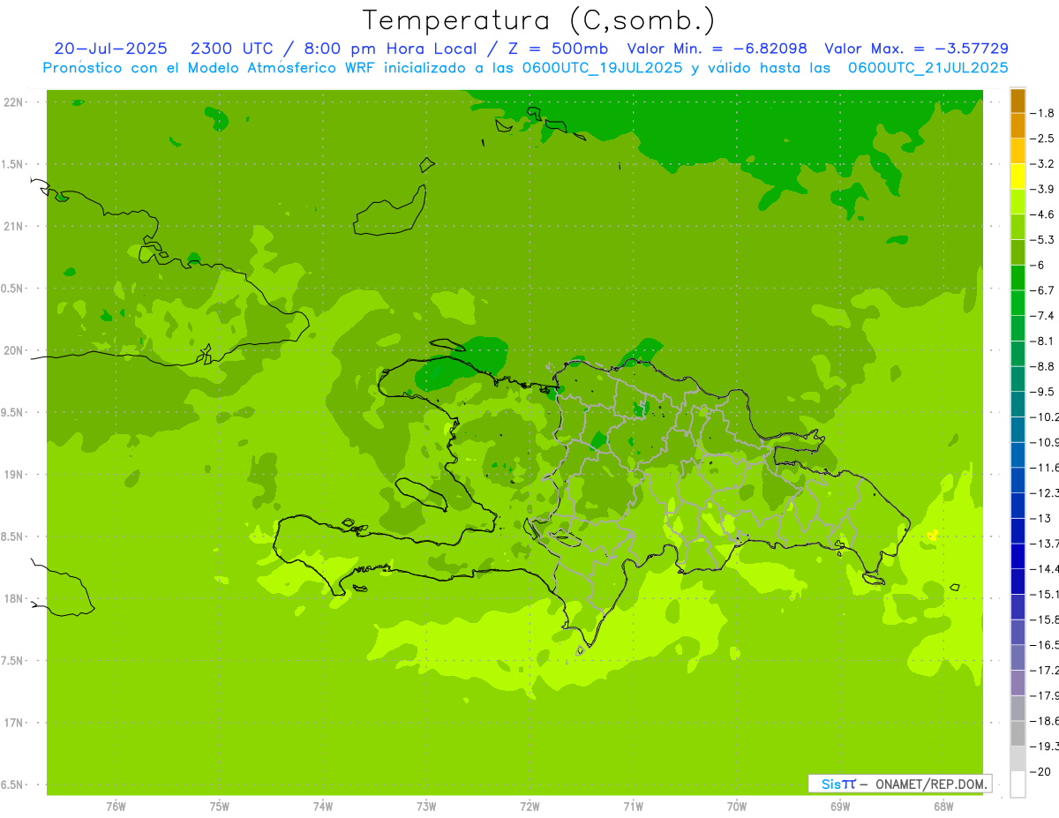Click the '22N' latitude axis label
This screenshot has width=1059, height=818.
click(x=12, y=102)
